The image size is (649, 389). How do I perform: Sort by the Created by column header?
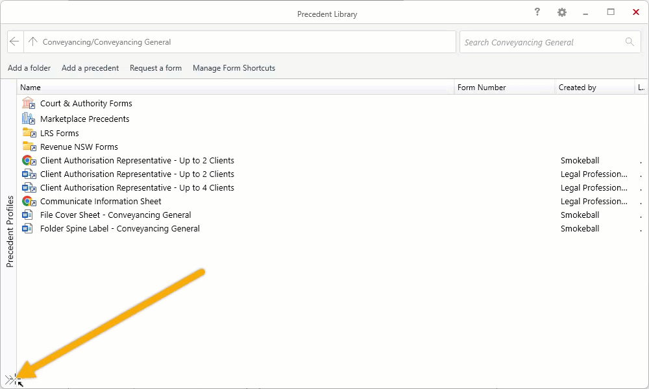[594, 88]
